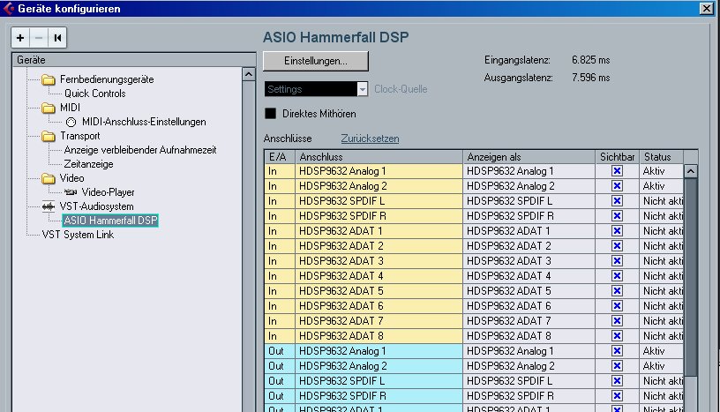Image resolution: width=720 pixels, height=412 pixels.
Task: Toggle Direktes Mithören checkbox
Action: pos(271,114)
